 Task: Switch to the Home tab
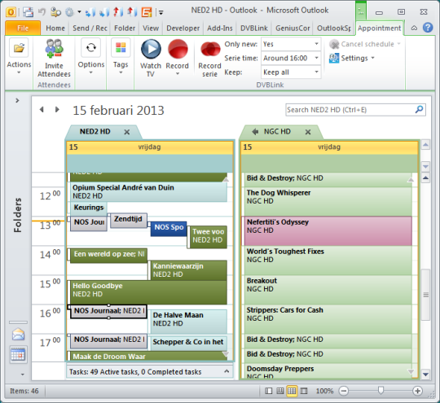coord(55,28)
